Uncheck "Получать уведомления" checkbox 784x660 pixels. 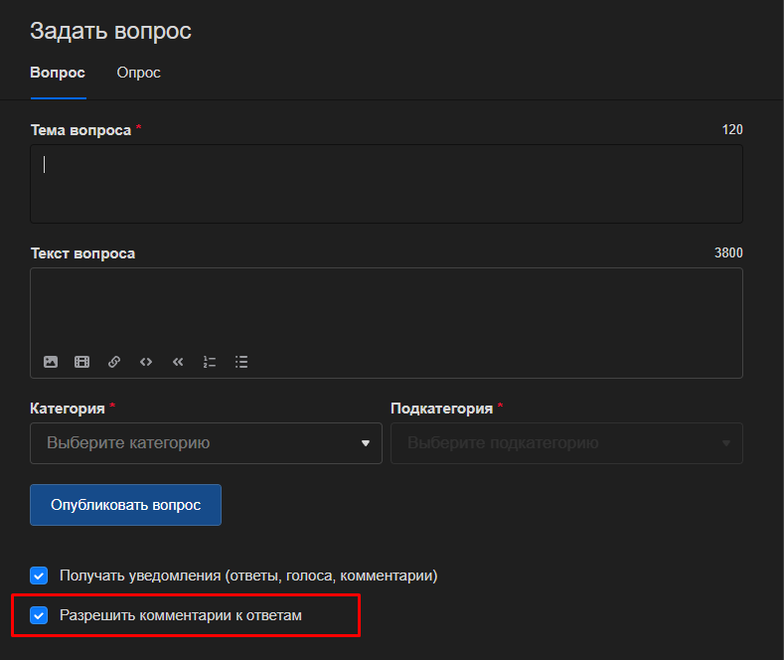[x=39, y=576]
